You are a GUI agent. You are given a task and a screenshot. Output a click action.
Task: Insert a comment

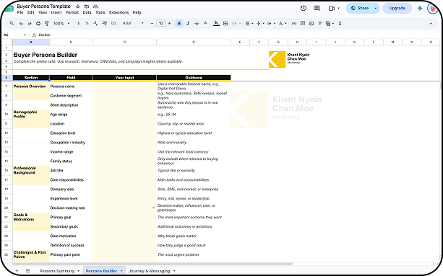click(303, 23)
